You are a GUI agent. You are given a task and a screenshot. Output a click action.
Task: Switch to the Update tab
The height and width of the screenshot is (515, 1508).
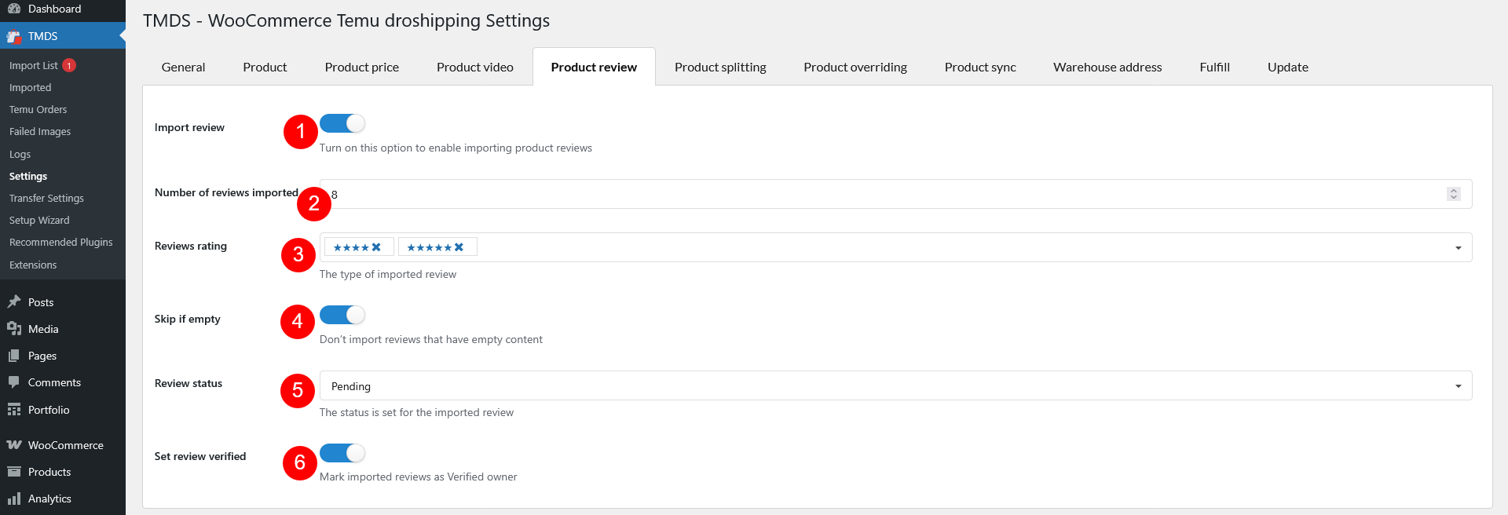[x=1288, y=68]
